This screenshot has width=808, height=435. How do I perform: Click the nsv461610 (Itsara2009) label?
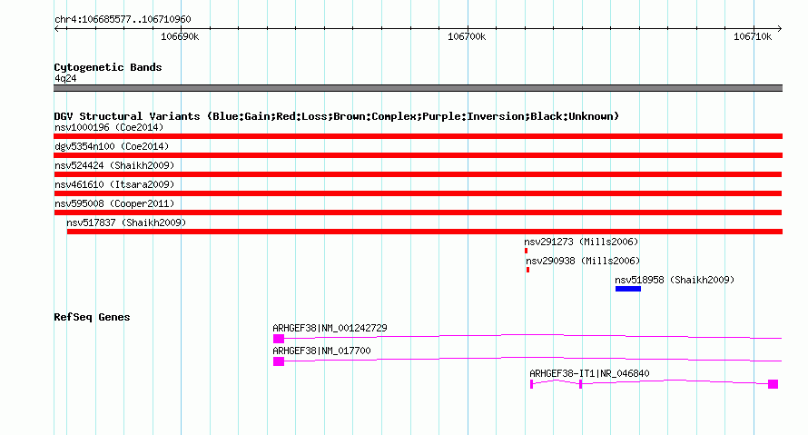(x=114, y=184)
